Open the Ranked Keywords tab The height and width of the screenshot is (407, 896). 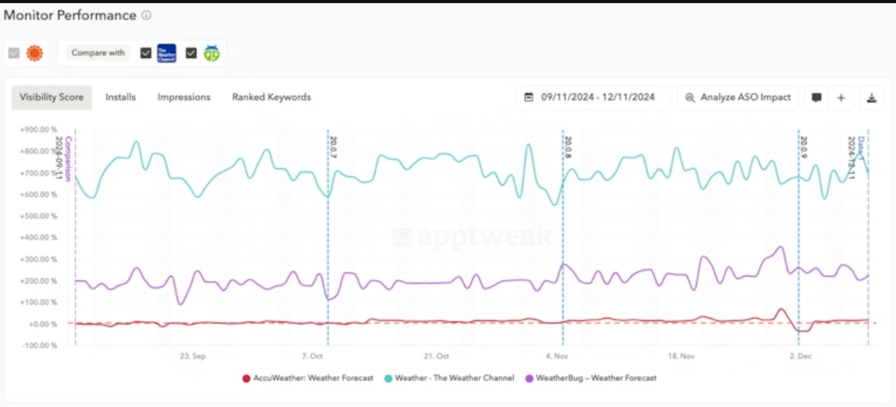coord(271,97)
